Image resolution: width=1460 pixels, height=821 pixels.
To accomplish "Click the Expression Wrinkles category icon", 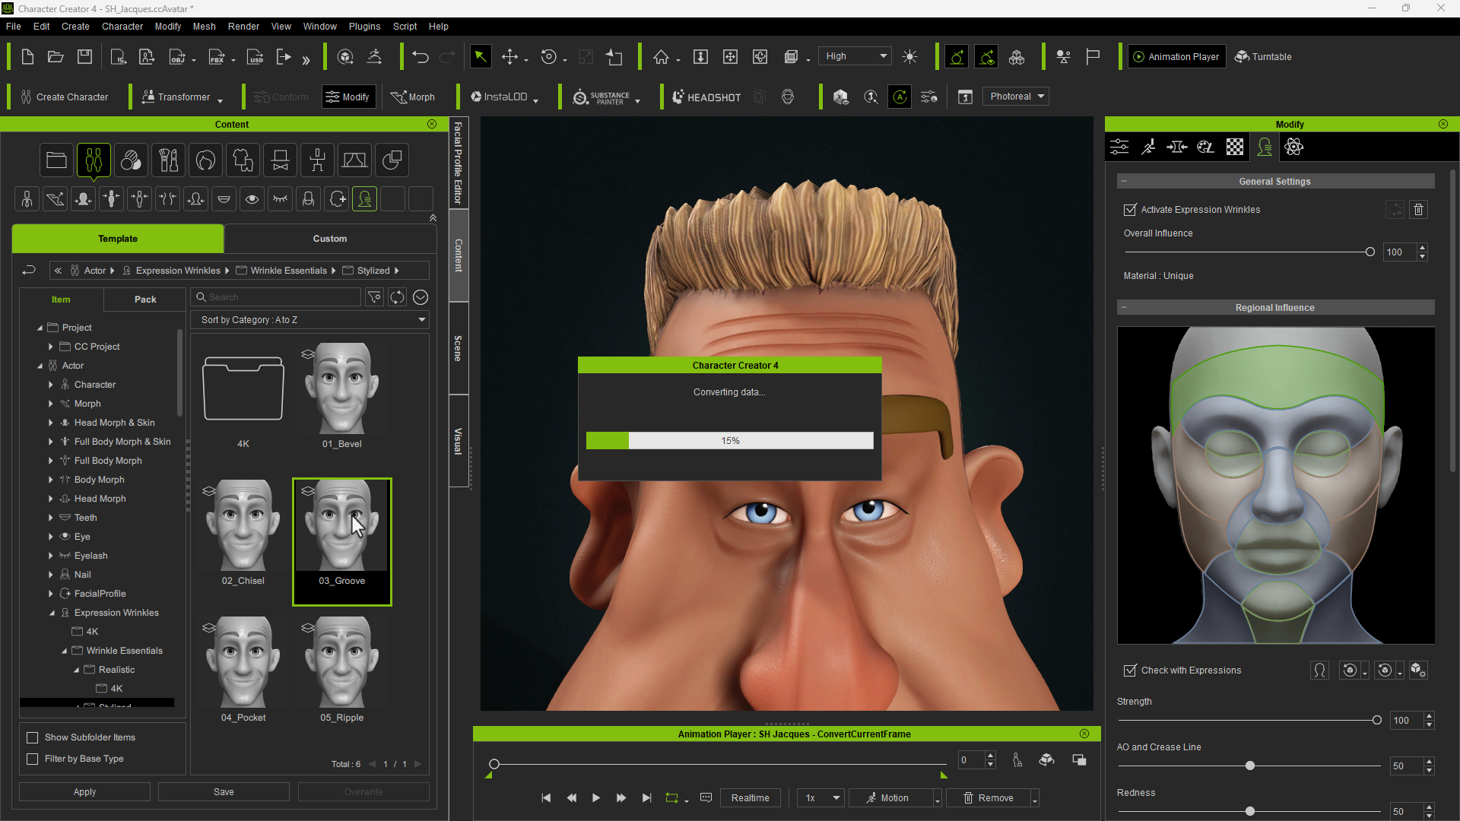I will point(365,199).
